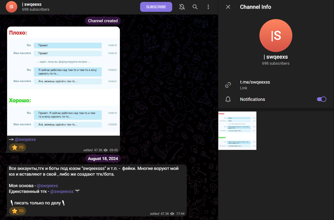The width and height of the screenshot is (334, 220).
Task: React with star on the image post
Action: pyautogui.click(x=18, y=147)
